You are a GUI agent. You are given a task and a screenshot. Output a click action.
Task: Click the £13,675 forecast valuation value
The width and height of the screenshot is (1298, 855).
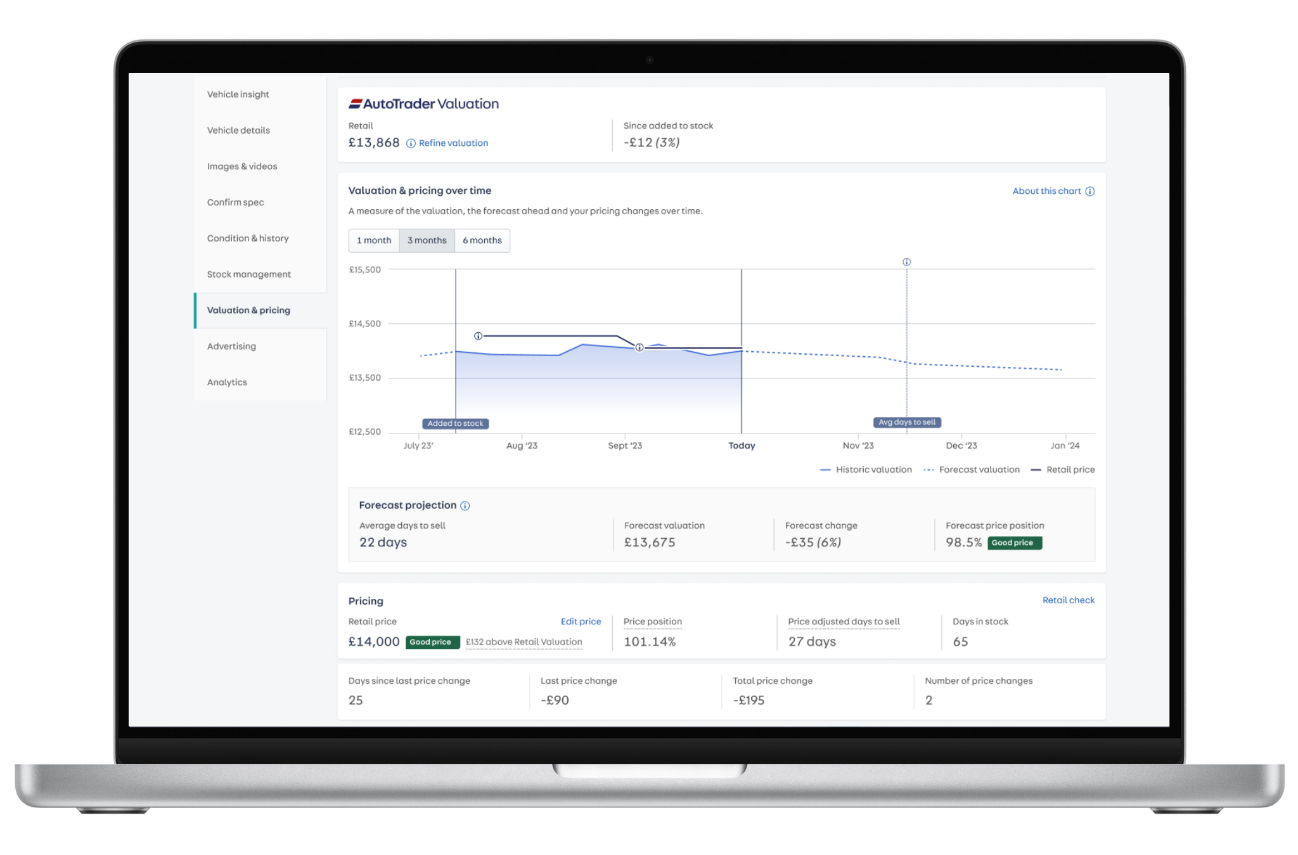coord(650,543)
